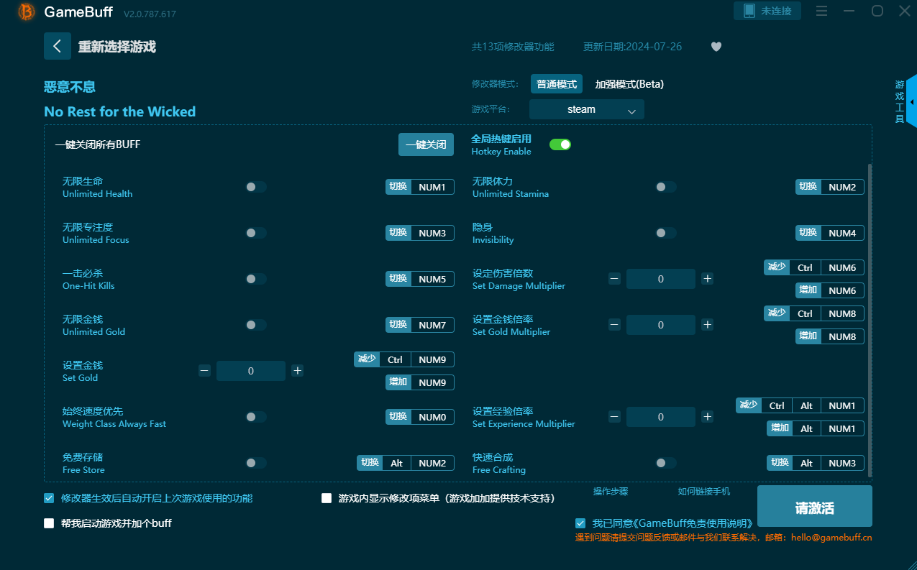Image resolution: width=917 pixels, height=570 pixels.
Task: Open 《GameBuff免责使用说明》 link
Action: point(695,523)
